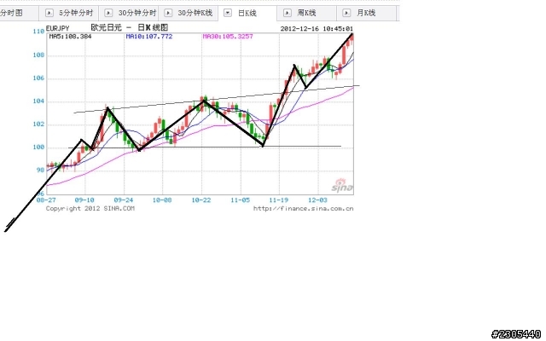Click the image ID #2305440
The width and height of the screenshot is (546, 341).
[516, 334]
